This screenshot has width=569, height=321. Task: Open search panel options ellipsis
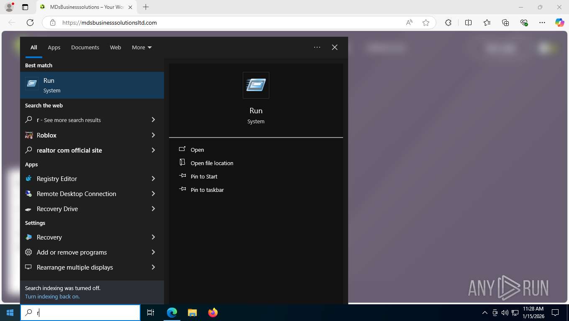pos(317,47)
